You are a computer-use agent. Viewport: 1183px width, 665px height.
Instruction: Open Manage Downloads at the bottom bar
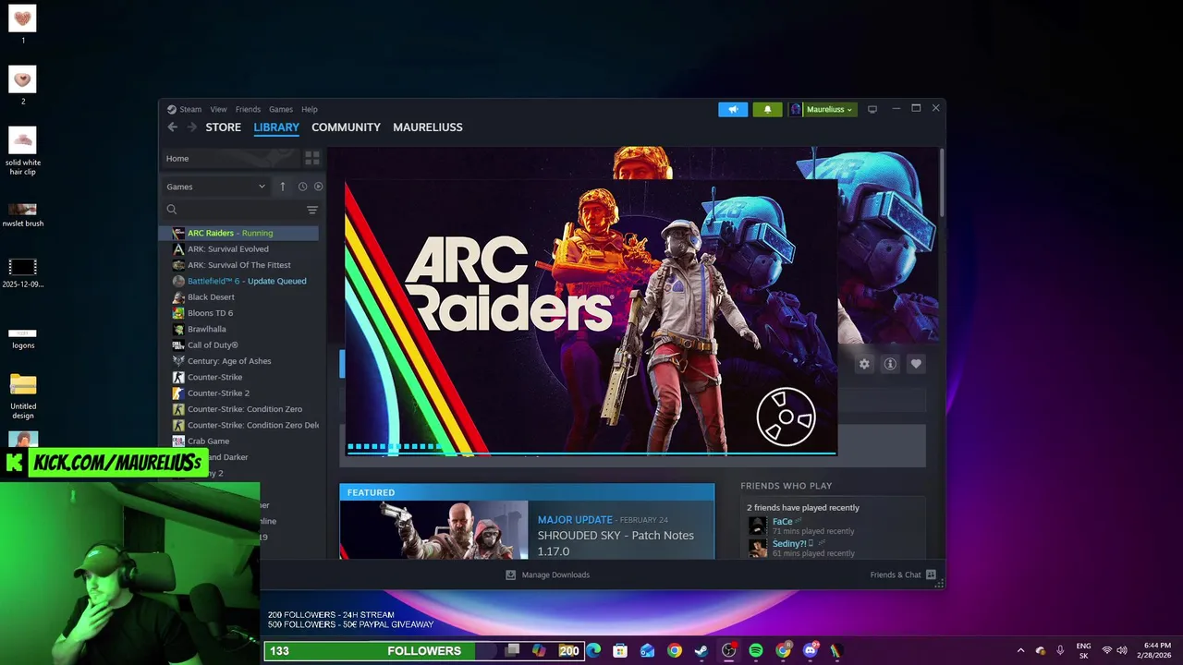click(x=547, y=574)
